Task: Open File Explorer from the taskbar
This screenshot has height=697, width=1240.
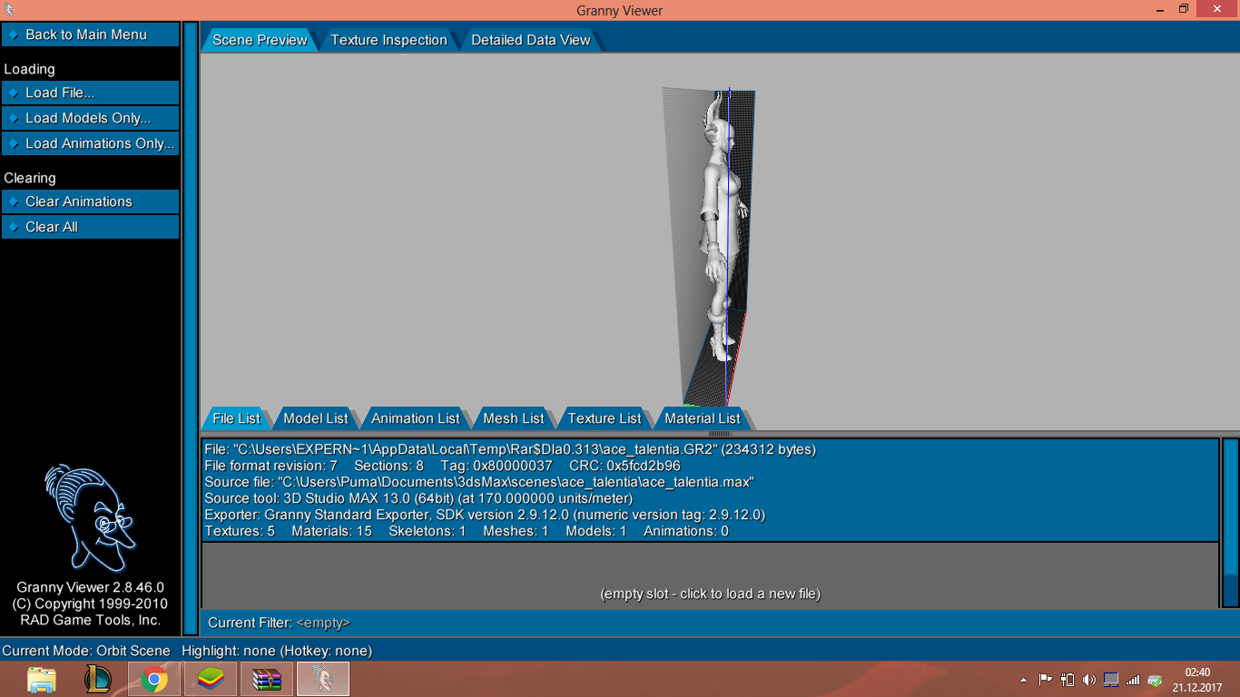Action: click(x=42, y=679)
